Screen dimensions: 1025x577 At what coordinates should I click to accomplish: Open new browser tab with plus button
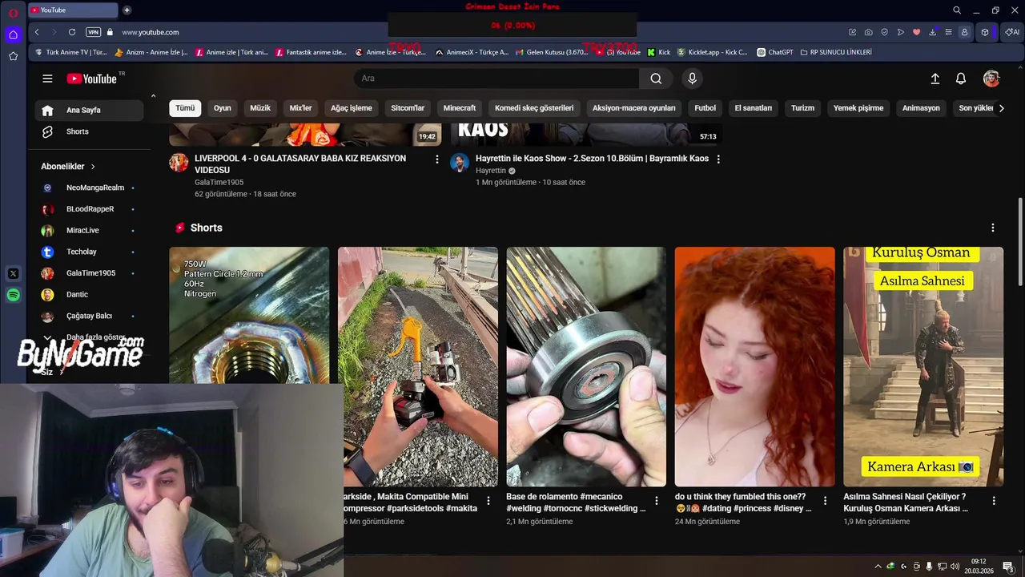pos(127,10)
